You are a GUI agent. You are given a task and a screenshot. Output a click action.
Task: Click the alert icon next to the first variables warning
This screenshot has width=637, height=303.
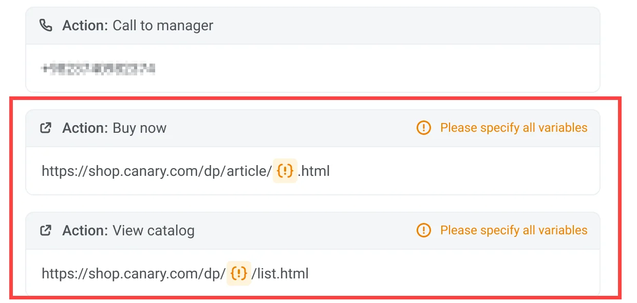423,128
